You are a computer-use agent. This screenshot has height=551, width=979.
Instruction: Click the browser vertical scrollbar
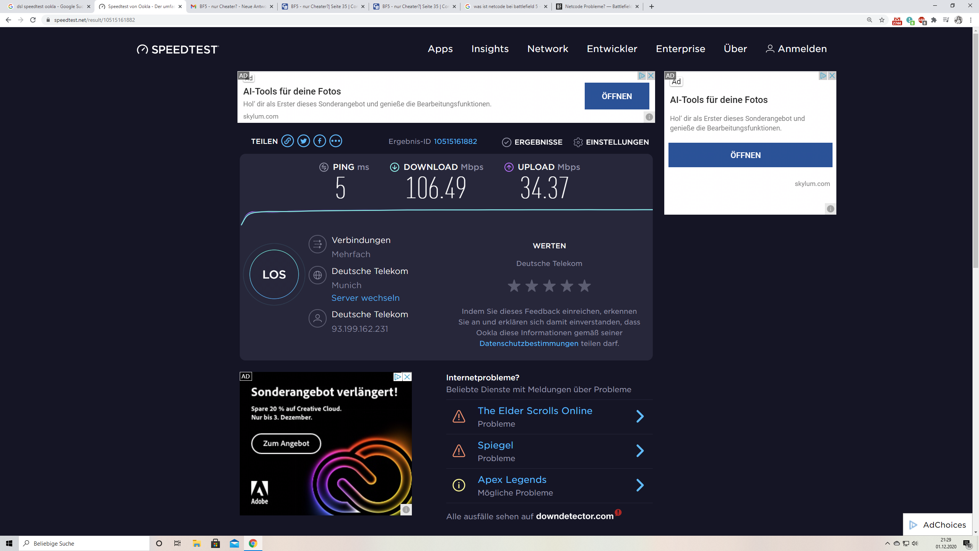(x=976, y=153)
